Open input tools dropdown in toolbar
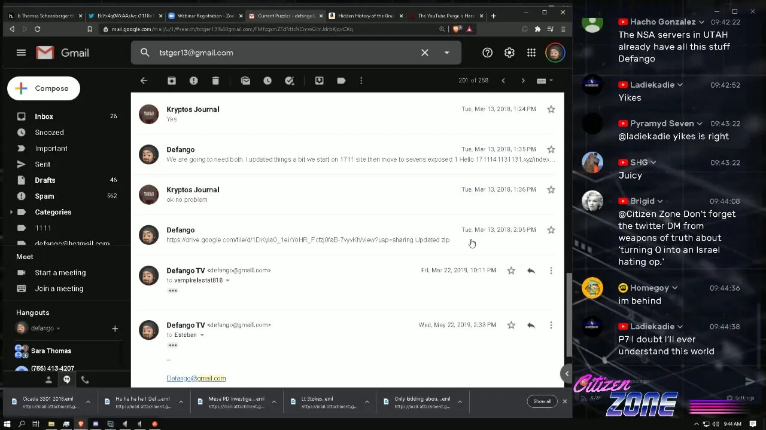The image size is (766, 430). point(551,81)
